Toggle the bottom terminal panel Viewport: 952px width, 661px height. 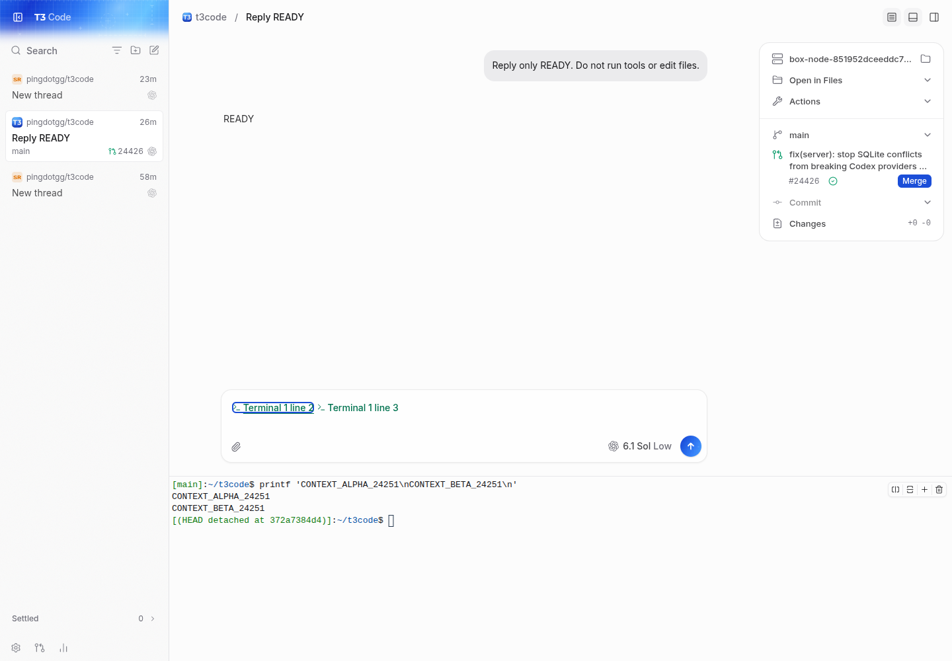pos(913,17)
